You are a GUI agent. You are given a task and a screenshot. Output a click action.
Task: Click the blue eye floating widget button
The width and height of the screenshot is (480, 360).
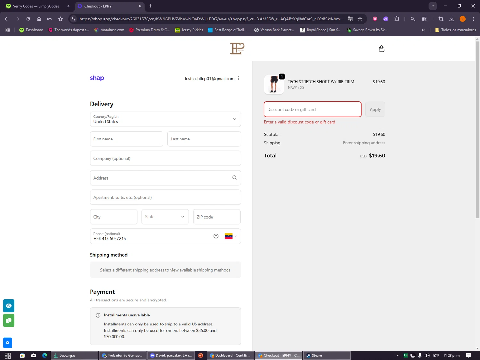click(9, 306)
